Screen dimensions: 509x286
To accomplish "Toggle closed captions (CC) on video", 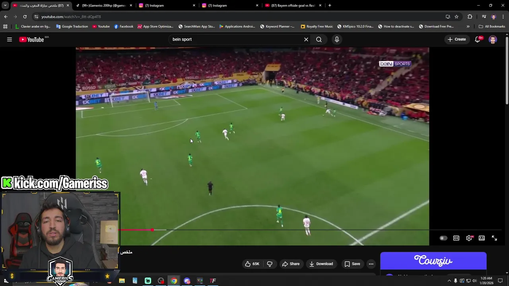I will tap(456, 238).
